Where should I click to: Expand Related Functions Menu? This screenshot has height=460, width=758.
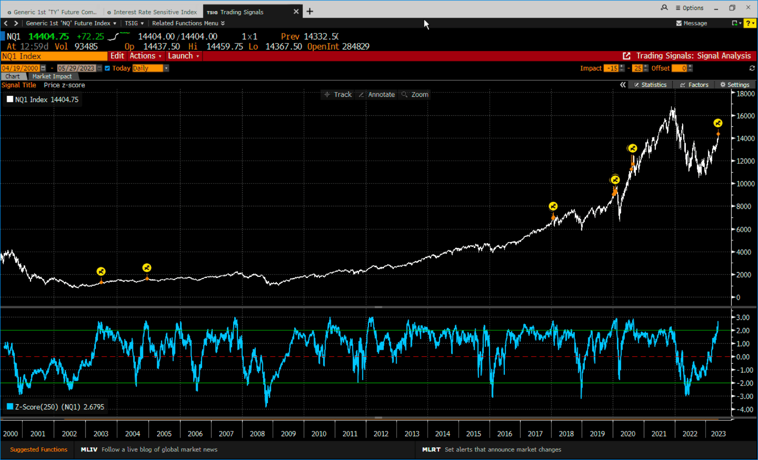pyautogui.click(x=188, y=23)
